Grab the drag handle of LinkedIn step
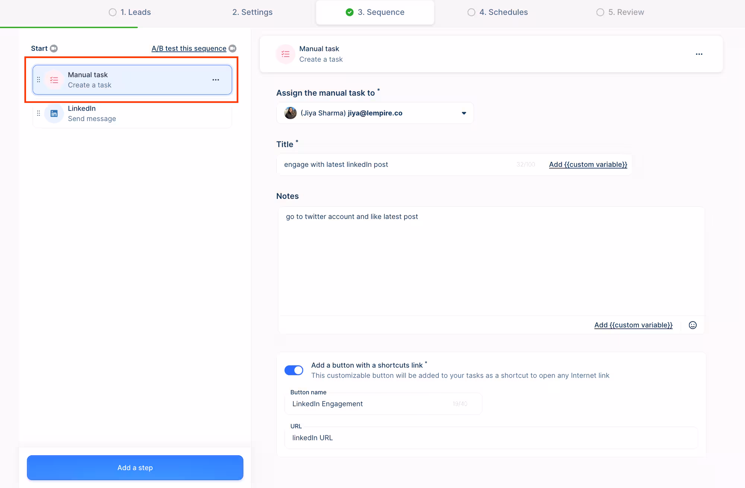Screen dimensions: 745x488 (38, 113)
